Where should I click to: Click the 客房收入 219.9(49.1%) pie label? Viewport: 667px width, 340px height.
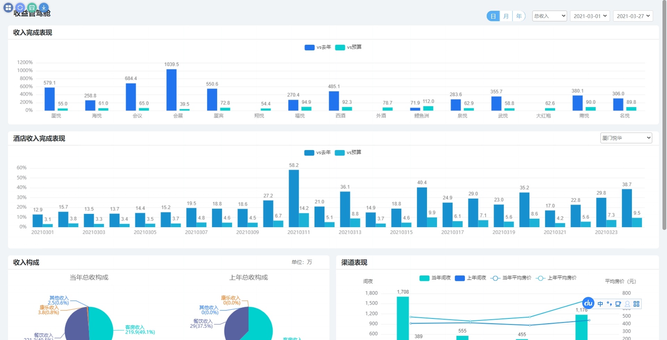tap(140, 330)
